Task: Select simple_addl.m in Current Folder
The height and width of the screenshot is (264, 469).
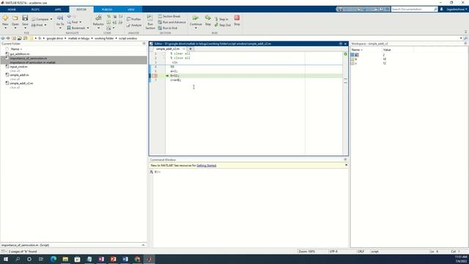Action: point(20,75)
